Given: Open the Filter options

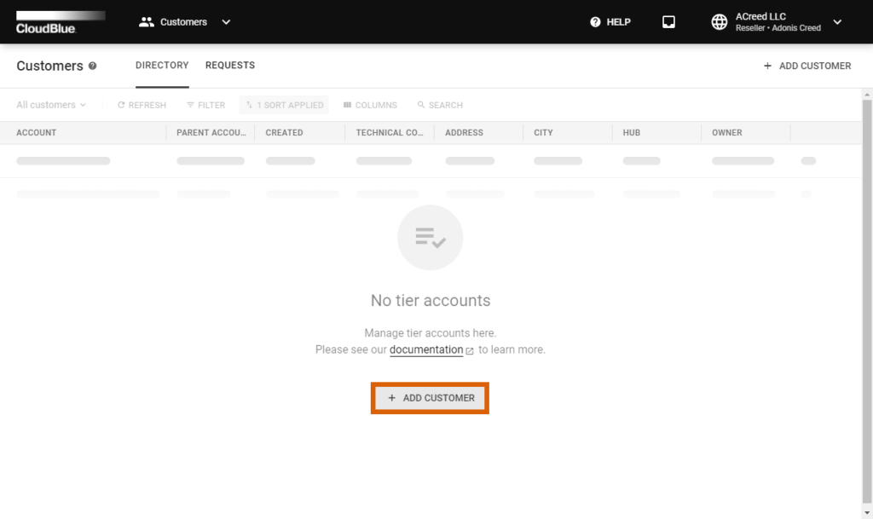Looking at the screenshot, I should [205, 105].
